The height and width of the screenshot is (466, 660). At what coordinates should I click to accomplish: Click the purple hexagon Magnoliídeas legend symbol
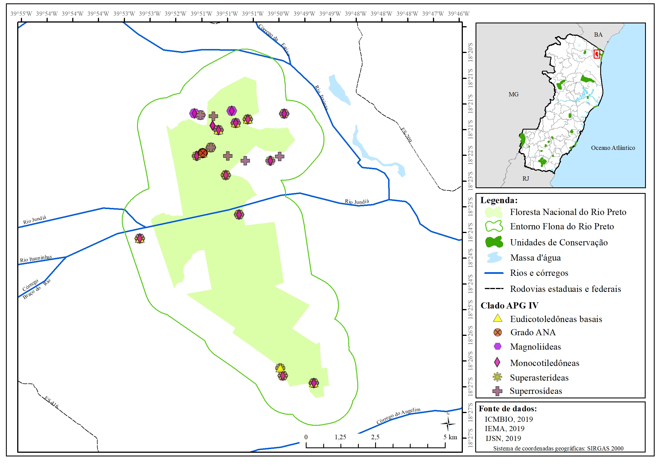click(x=498, y=346)
